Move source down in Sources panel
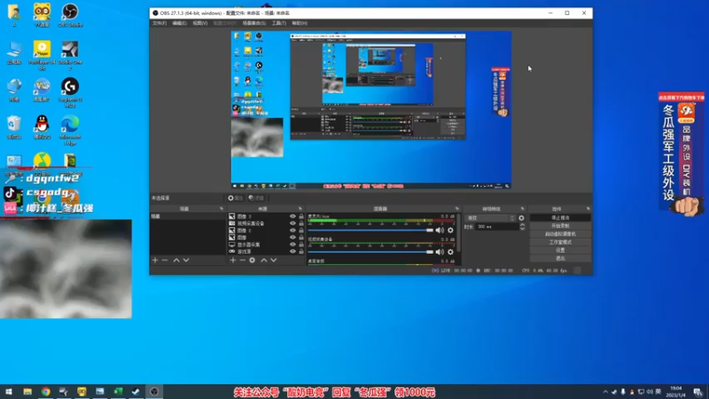 (274, 260)
